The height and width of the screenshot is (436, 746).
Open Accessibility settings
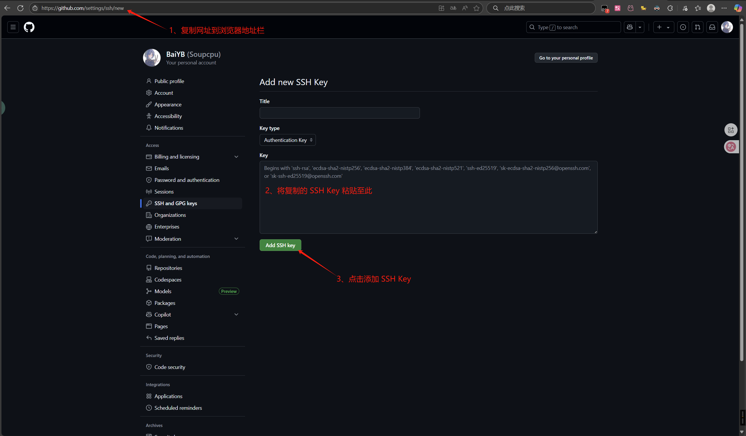(x=192, y=116)
